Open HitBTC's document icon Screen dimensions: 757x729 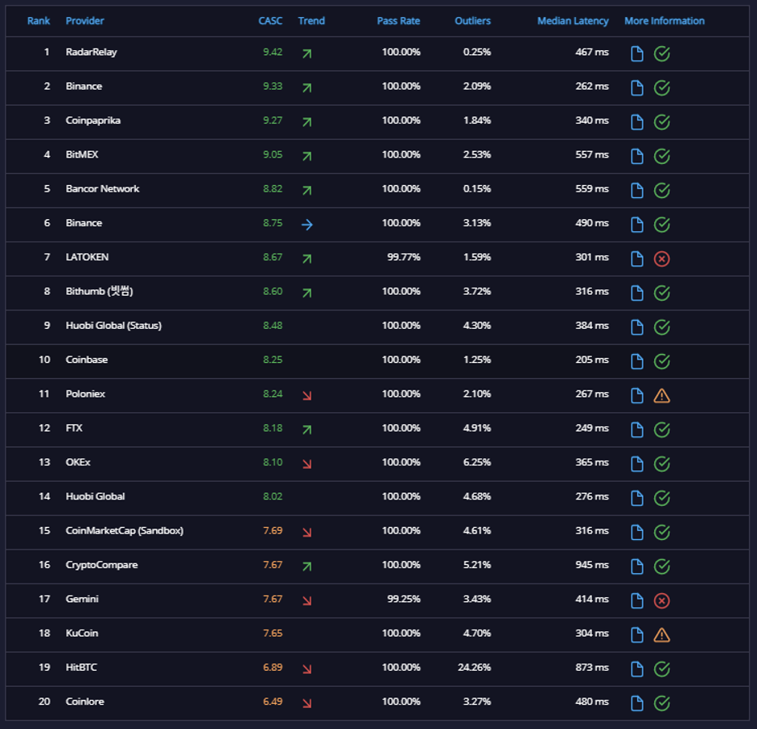point(636,669)
